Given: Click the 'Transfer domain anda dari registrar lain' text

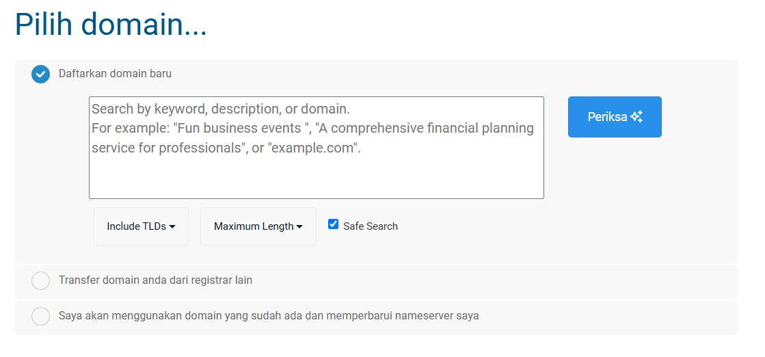Looking at the screenshot, I should pos(156,280).
